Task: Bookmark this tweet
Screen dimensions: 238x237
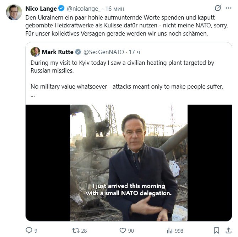Action: [216, 231]
